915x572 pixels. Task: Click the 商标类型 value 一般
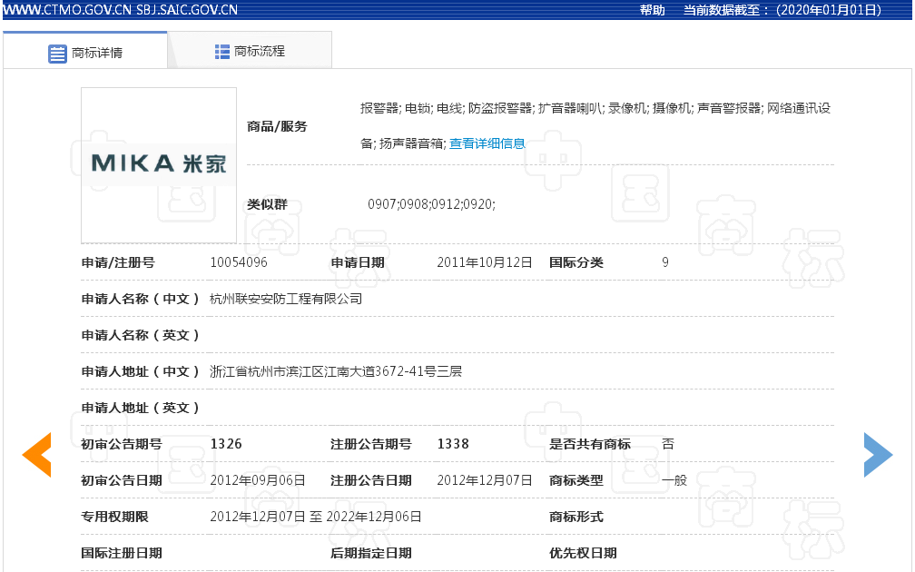pyautogui.click(x=674, y=480)
